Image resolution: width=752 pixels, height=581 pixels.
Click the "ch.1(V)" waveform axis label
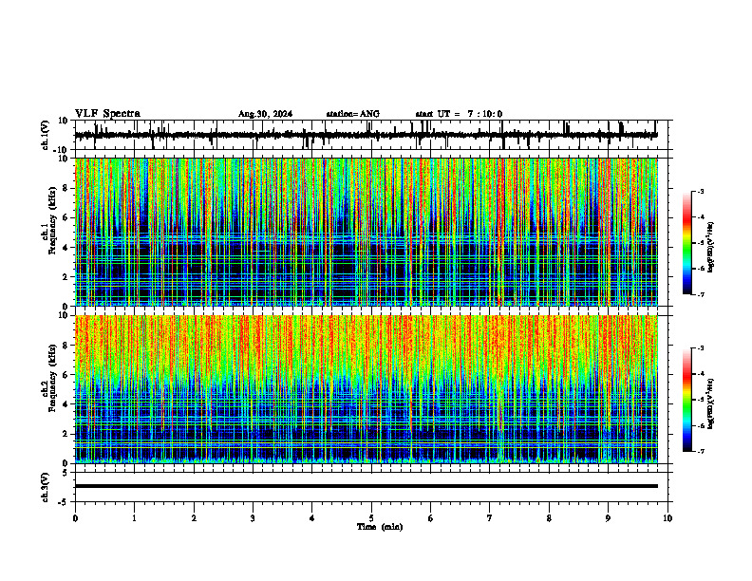click(x=46, y=135)
